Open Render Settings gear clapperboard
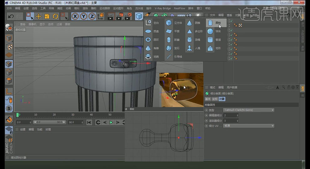Image resolution: width=310 pixels, height=169 pixels. click(128, 16)
